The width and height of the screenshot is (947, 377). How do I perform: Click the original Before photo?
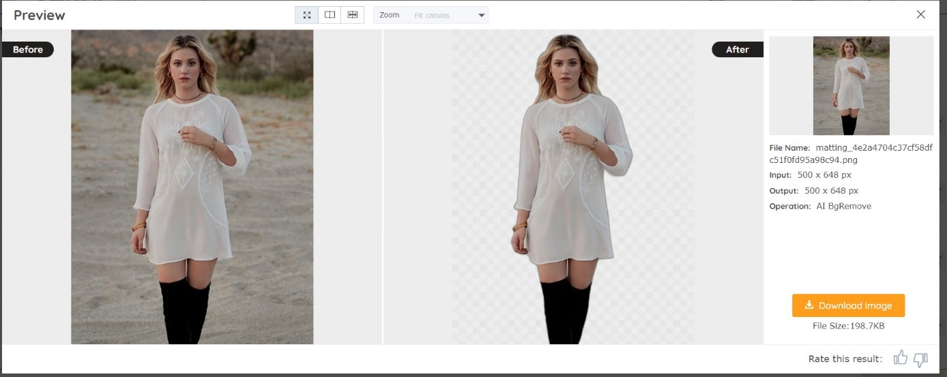tap(192, 187)
